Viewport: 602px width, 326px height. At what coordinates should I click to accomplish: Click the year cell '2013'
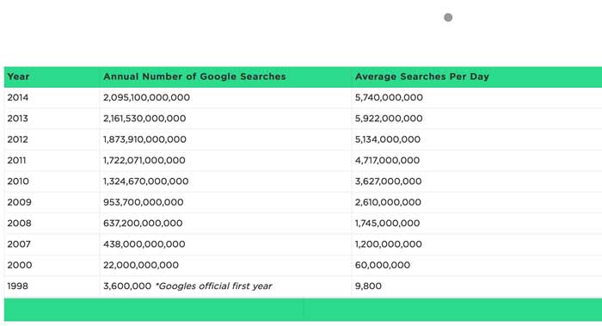[x=18, y=118]
